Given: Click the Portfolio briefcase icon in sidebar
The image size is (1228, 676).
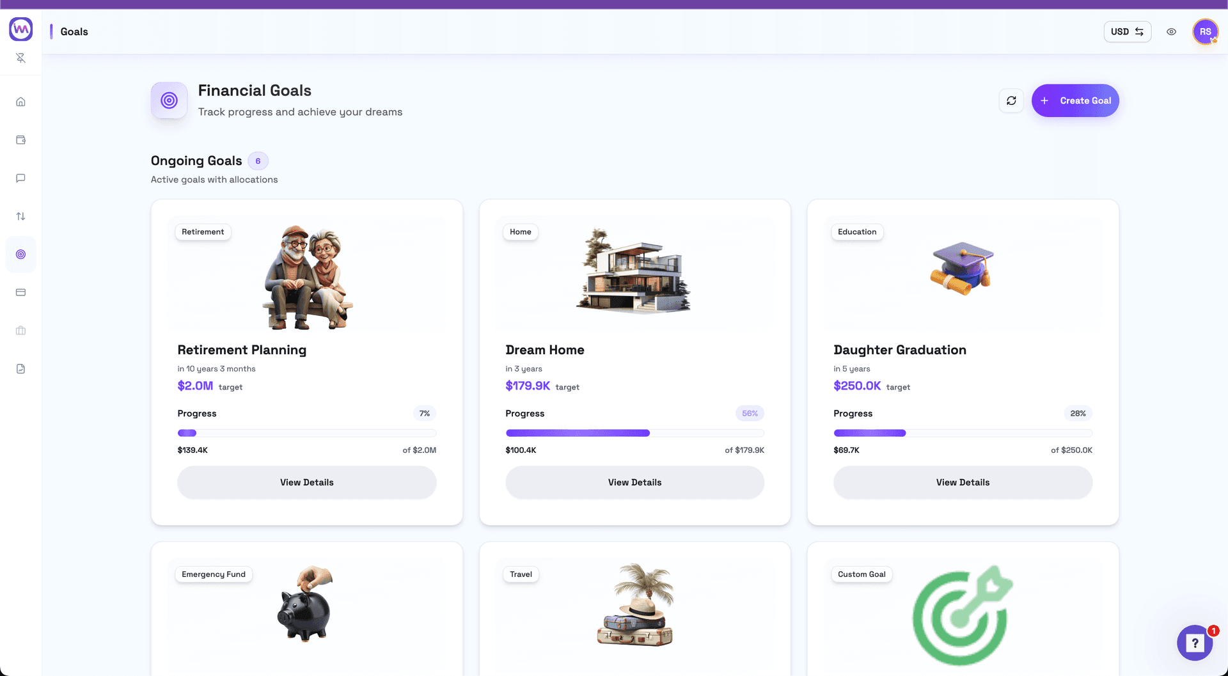Looking at the screenshot, I should (20, 331).
